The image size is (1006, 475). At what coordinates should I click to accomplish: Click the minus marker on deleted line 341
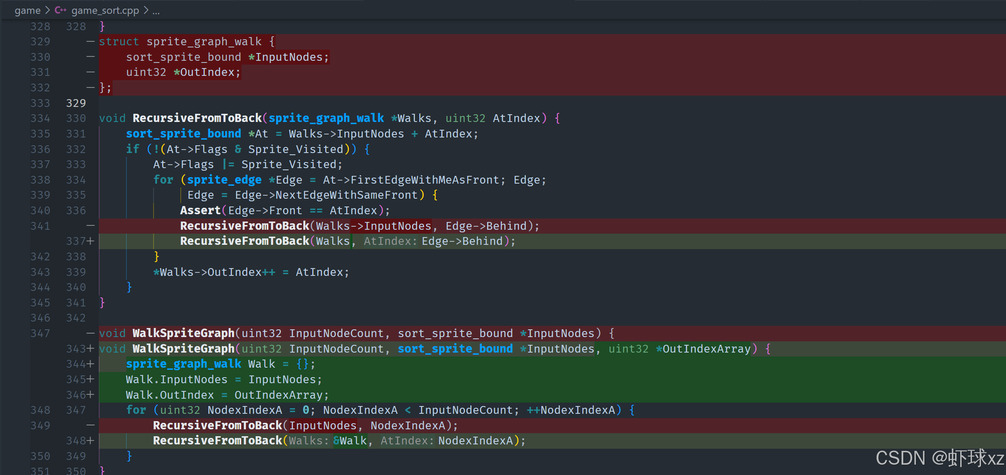[x=90, y=225]
